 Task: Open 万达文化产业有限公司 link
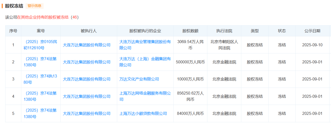139,79
